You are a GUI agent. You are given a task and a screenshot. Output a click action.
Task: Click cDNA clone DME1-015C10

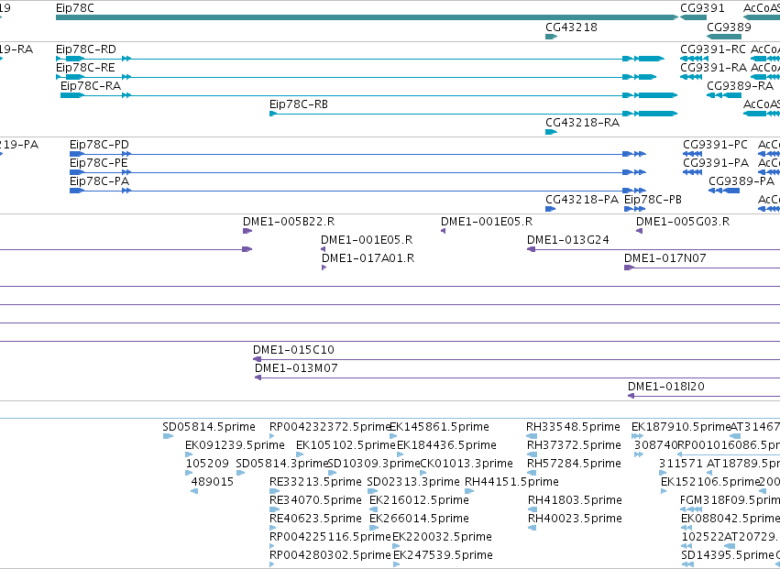(293, 350)
